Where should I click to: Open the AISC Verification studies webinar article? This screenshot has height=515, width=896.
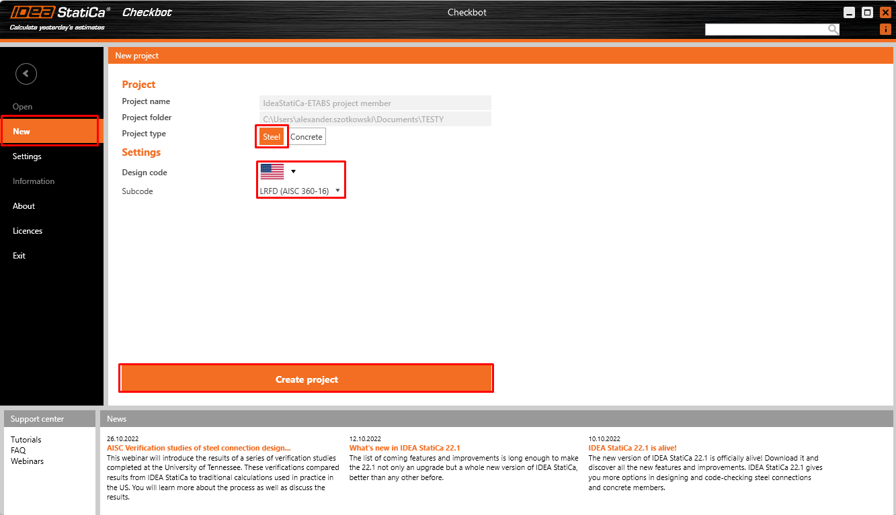click(197, 447)
